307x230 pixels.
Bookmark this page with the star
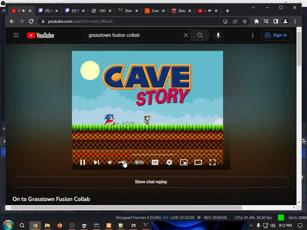coord(245,21)
